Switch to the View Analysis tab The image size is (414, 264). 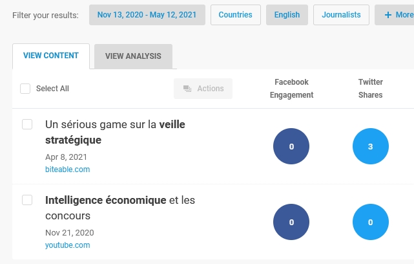tap(133, 56)
